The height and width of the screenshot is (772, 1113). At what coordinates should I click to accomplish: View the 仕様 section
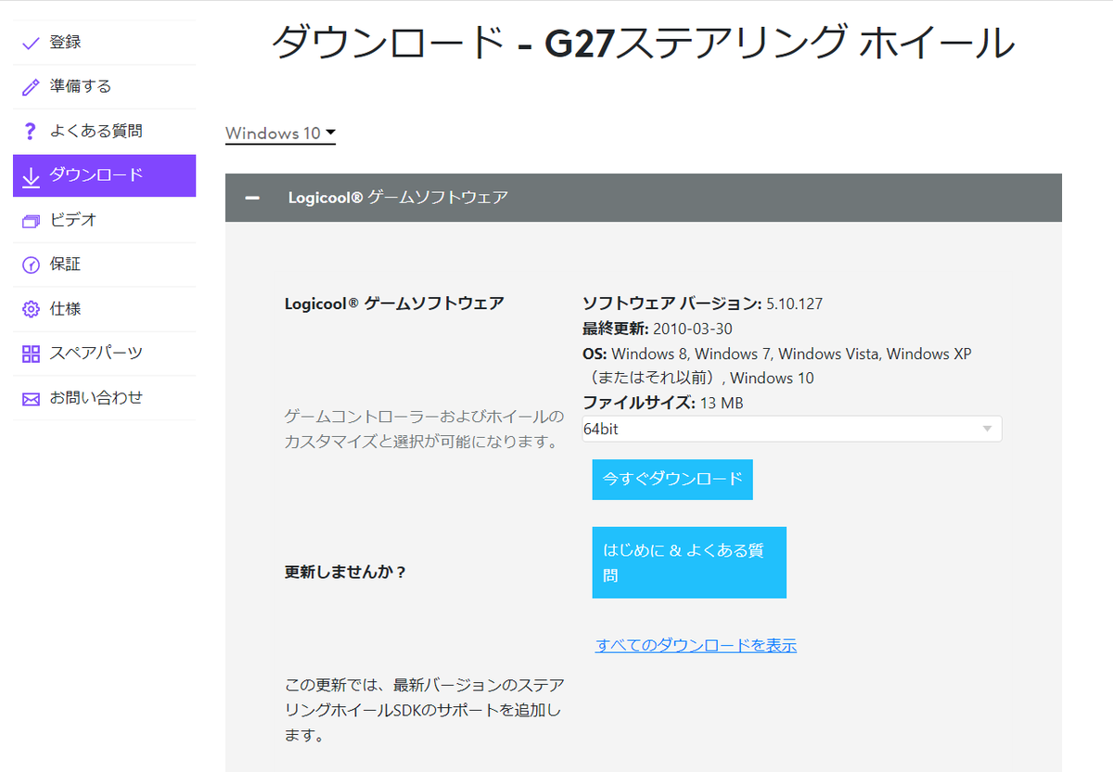click(104, 309)
